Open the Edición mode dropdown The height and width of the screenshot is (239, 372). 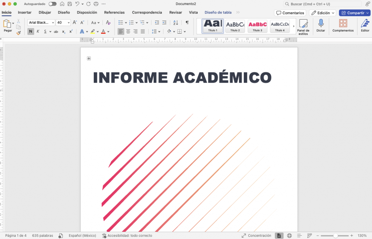click(323, 13)
